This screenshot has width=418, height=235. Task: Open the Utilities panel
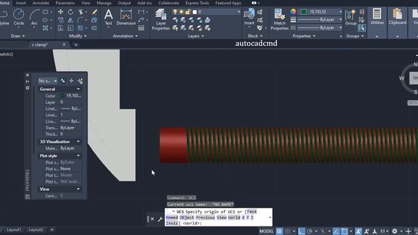[377, 17]
